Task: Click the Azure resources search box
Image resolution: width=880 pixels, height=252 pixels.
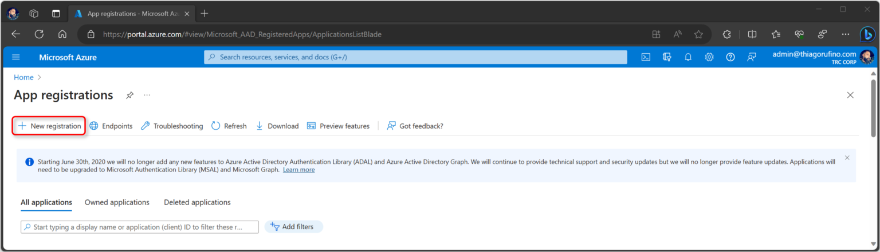Action: point(415,57)
